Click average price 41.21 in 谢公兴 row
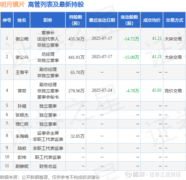 (x=157, y=57)
